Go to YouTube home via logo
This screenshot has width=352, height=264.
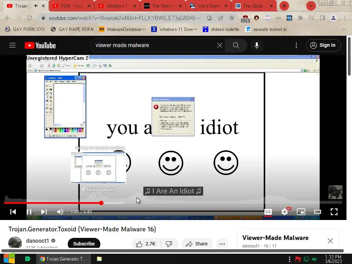(x=40, y=45)
